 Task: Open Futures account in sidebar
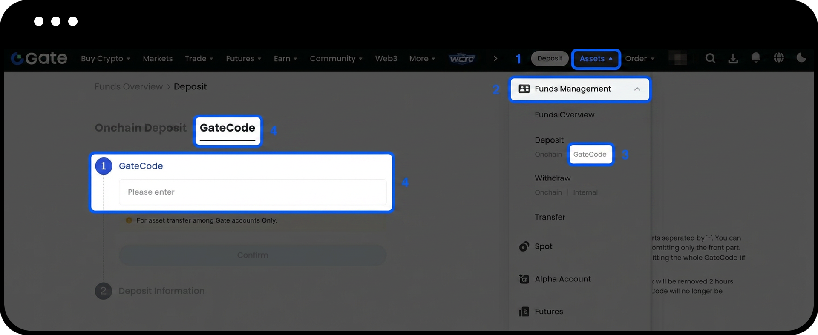(549, 312)
